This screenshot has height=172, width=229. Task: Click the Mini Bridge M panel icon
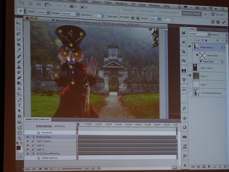pyautogui.click(x=184, y=71)
